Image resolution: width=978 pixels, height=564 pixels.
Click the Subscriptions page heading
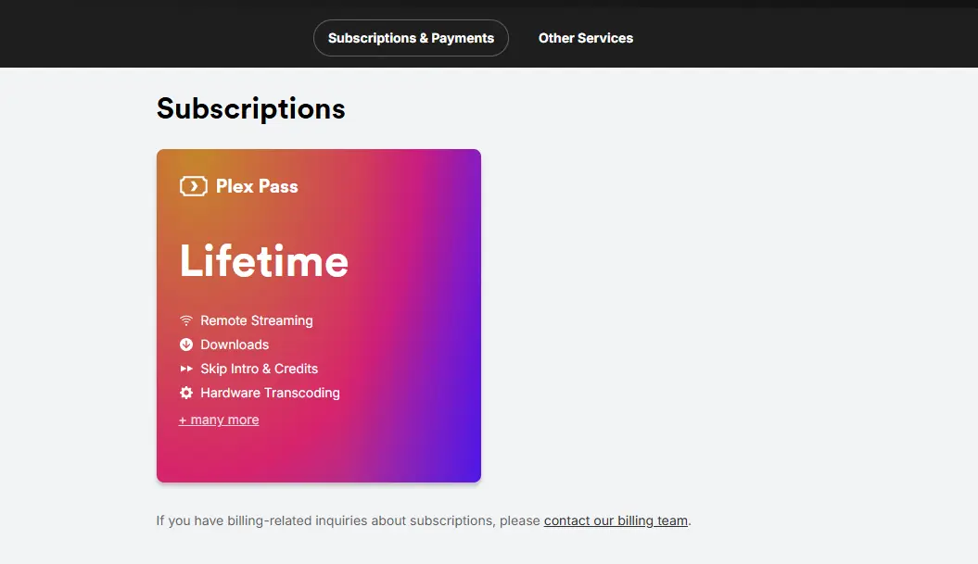point(250,108)
